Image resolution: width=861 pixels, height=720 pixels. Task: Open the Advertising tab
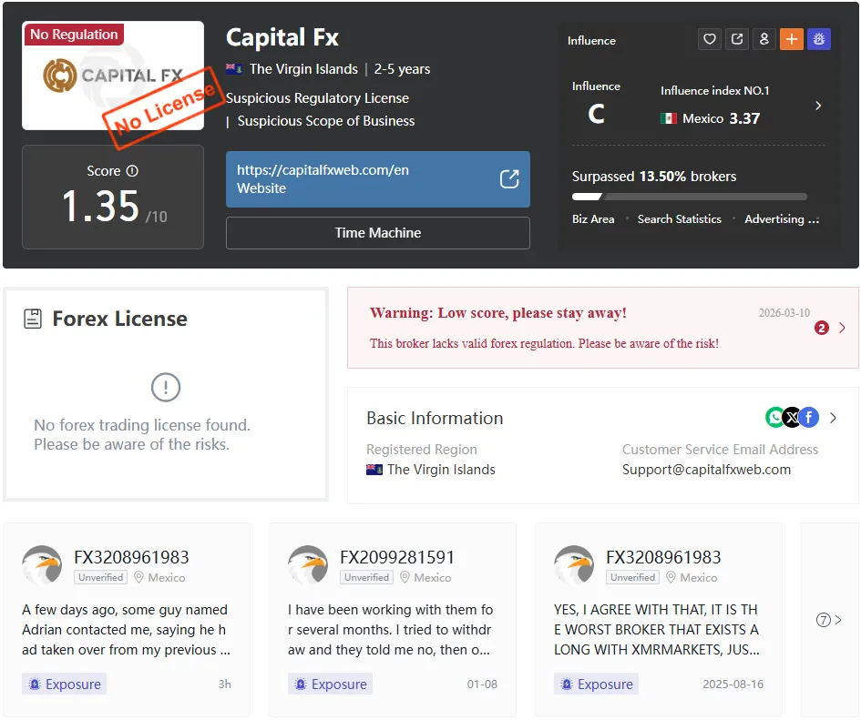(782, 219)
